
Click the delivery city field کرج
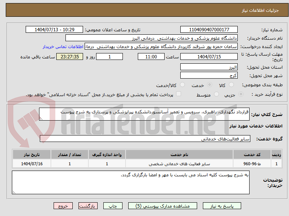[209, 75]
